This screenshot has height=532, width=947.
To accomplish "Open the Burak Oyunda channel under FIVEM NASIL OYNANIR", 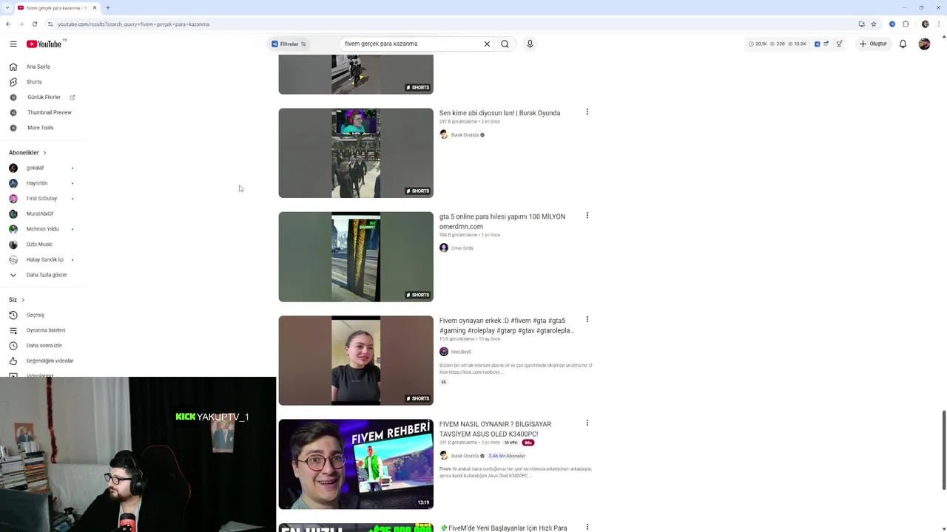I will [465, 456].
